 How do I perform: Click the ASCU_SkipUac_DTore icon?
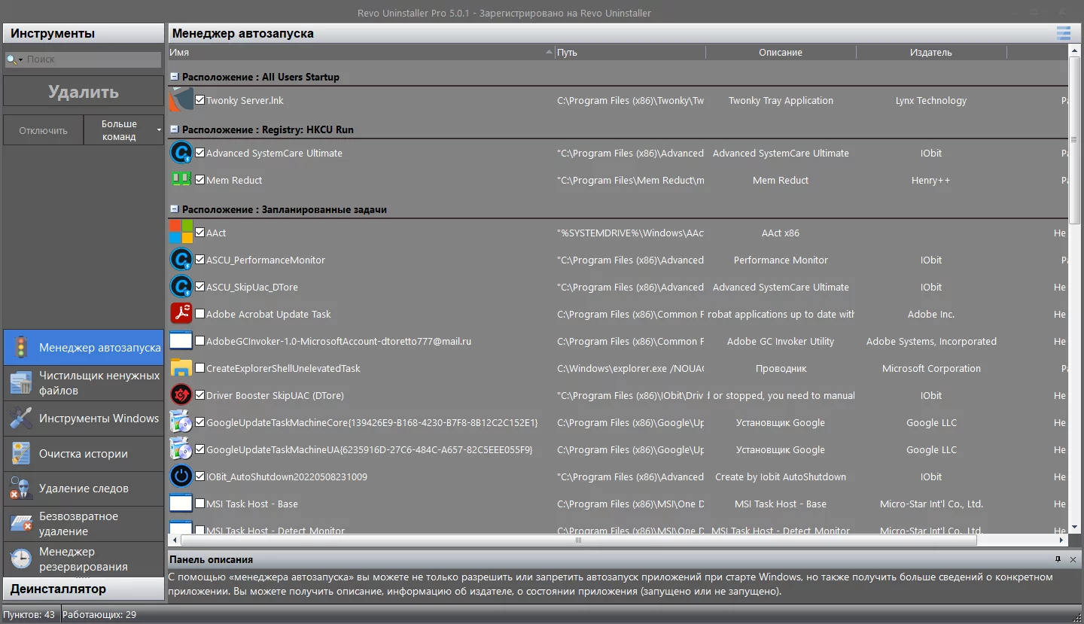181,287
